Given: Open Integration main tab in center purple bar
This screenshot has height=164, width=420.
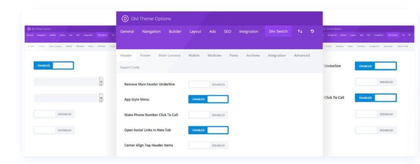Looking at the screenshot, I should 248,31.
